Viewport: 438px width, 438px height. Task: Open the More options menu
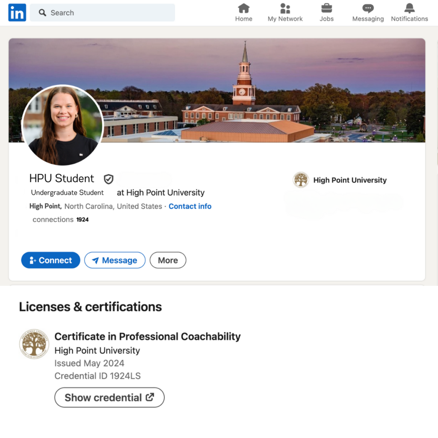click(168, 260)
